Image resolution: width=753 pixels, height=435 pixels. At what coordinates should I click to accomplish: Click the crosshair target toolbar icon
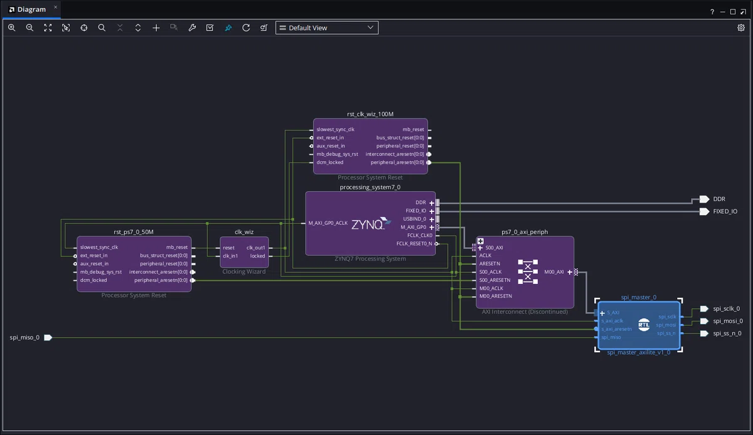pyautogui.click(x=83, y=28)
